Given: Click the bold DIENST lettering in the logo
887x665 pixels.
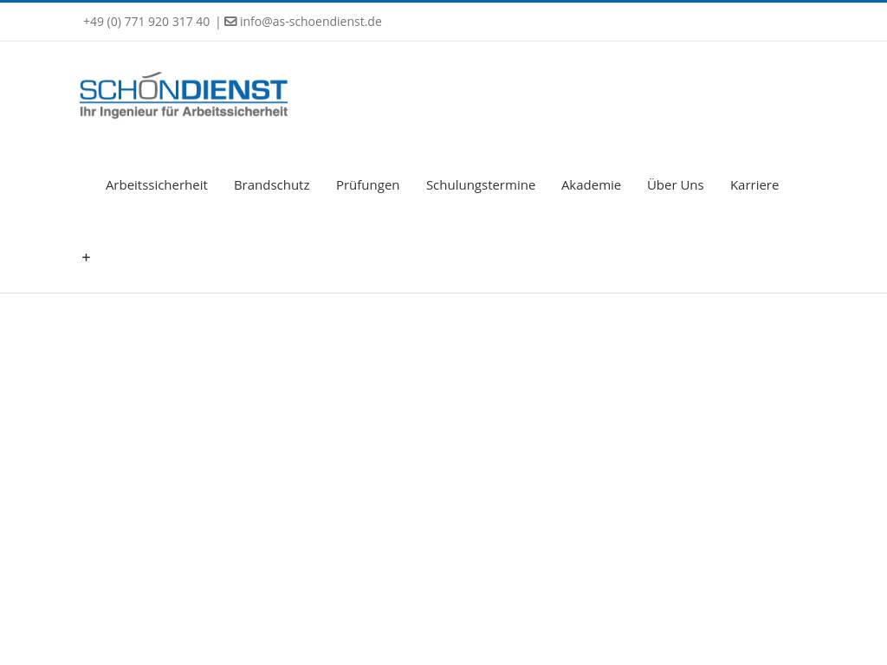Looking at the screenshot, I should coord(234,91).
